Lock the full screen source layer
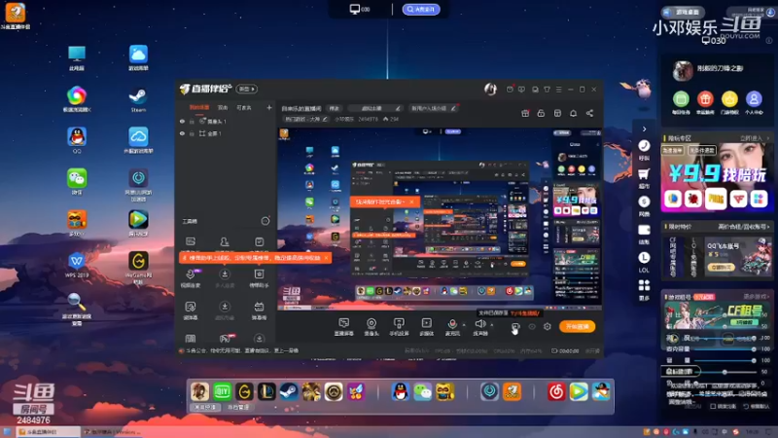The image size is (778, 438). tap(192, 133)
